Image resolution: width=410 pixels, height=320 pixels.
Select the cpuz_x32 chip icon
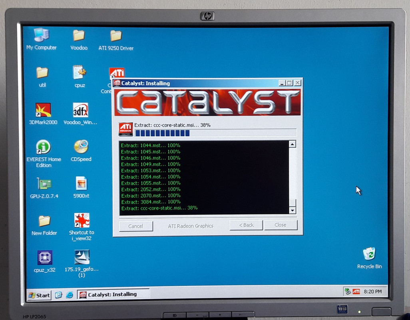click(x=45, y=258)
